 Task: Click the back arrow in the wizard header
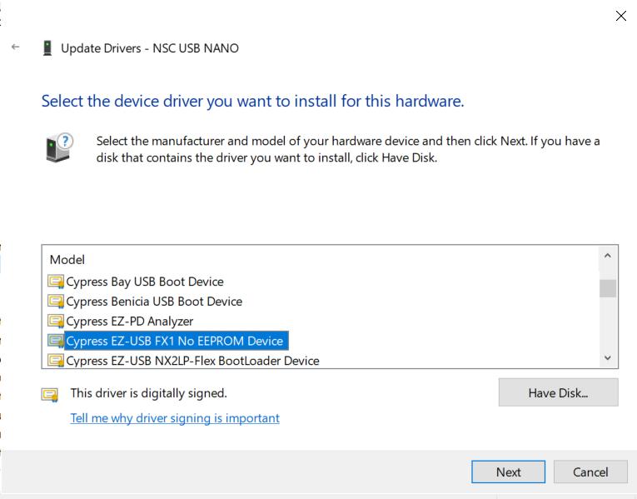coord(15,47)
